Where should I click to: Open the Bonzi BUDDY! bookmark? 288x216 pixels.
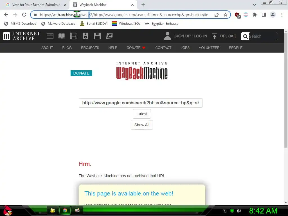[x=94, y=24]
